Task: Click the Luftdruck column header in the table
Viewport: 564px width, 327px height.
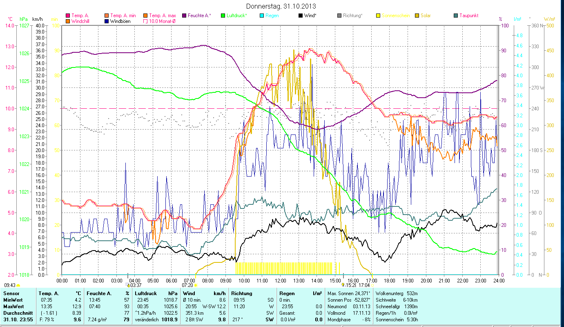Action: tap(145, 293)
